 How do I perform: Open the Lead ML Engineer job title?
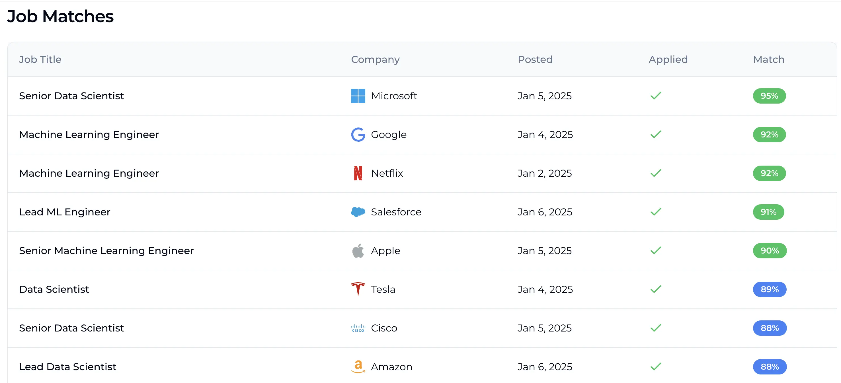pyautogui.click(x=65, y=212)
